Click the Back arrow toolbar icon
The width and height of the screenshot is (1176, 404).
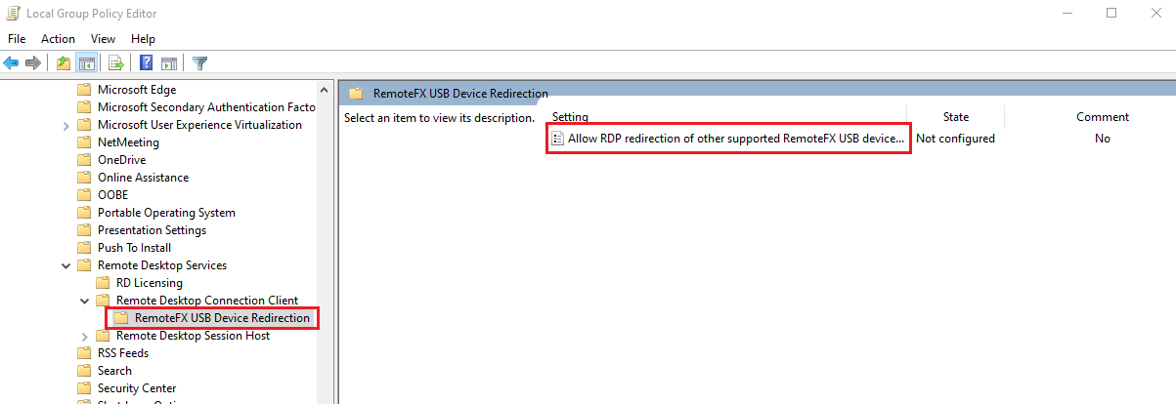click(x=12, y=63)
